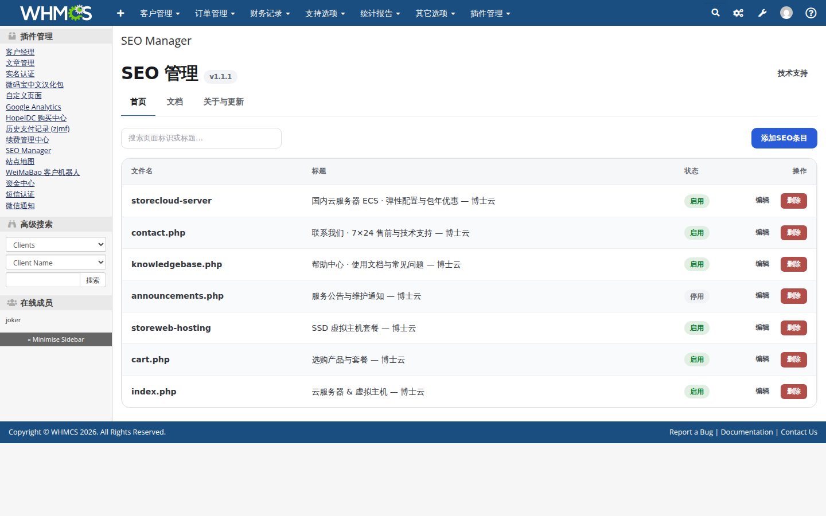The height and width of the screenshot is (516, 826).
Task: Click the 添加SEO条目 button
Action: (784, 138)
